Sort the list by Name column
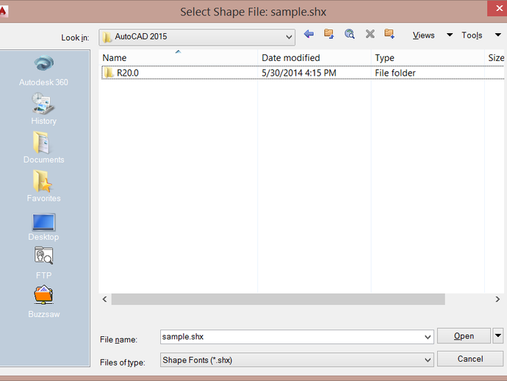Viewport: 507px width, 381px height. pyautogui.click(x=179, y=57)
